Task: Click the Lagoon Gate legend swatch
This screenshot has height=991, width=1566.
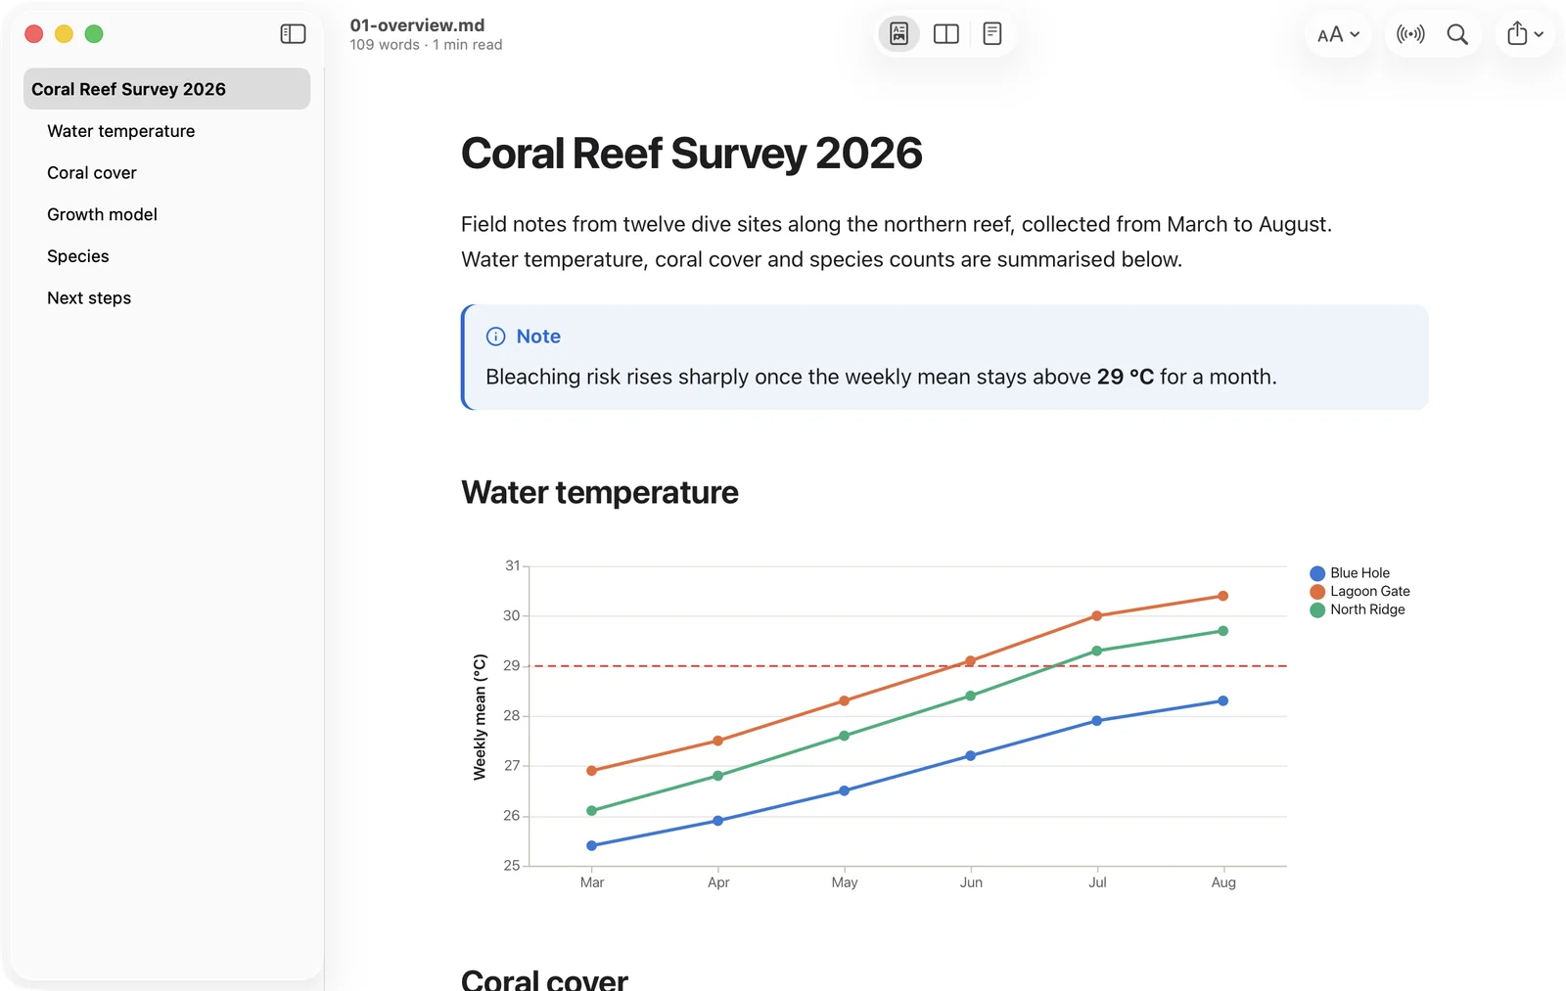Action: [x=1317, y=592]
